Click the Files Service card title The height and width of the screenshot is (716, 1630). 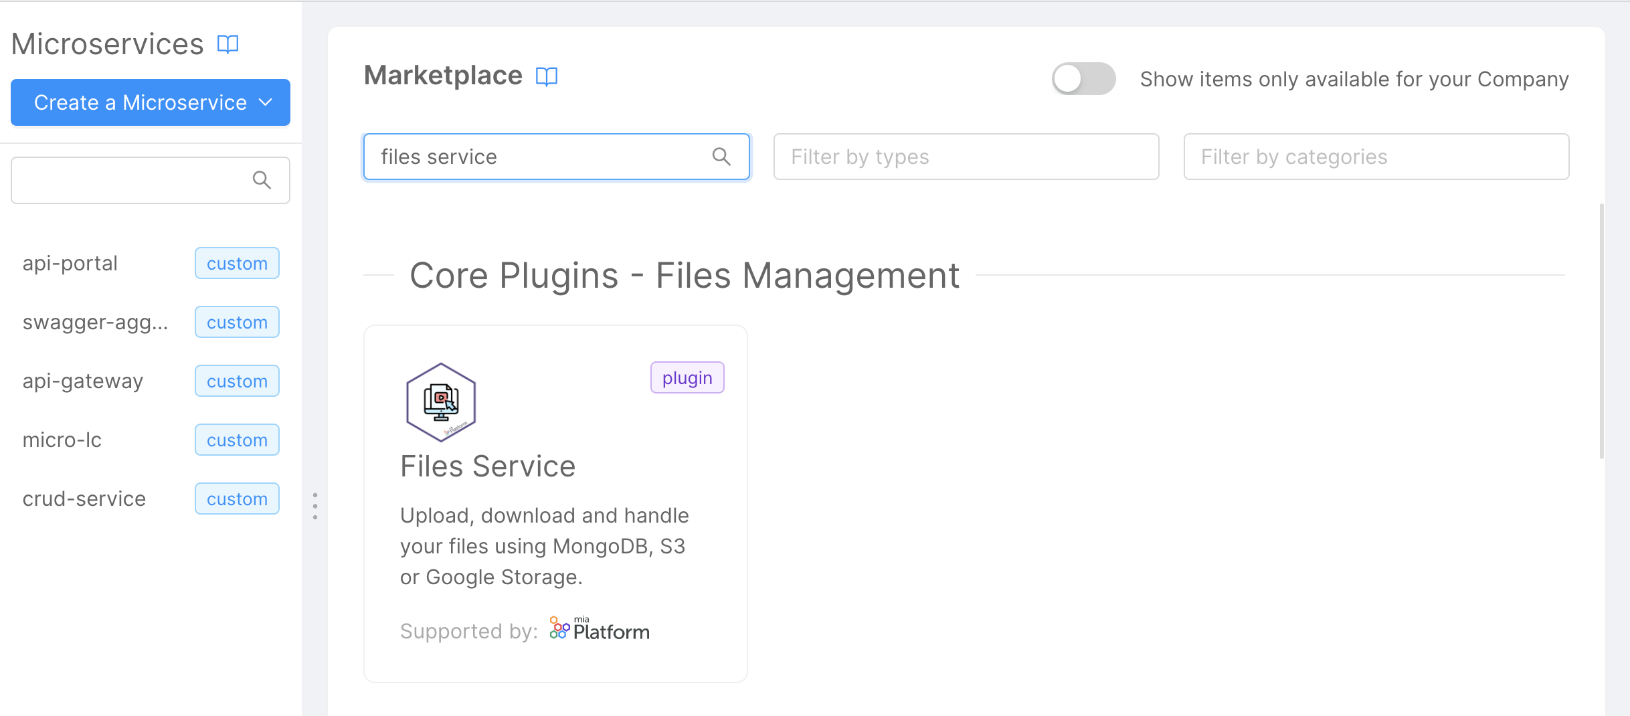pos(487,466)
